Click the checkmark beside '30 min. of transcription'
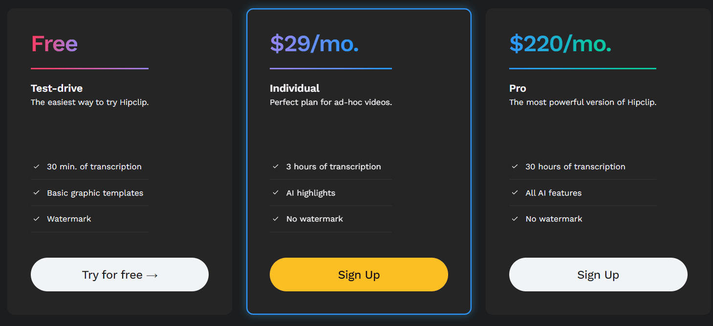Screen dimensions: 713x326 36,166
